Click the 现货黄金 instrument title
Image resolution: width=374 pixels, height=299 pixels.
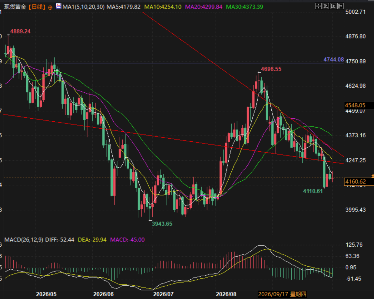(15, 7)
